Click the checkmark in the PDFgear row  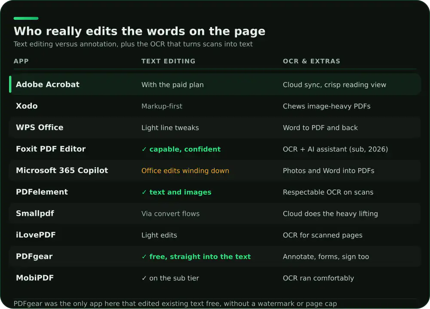[x=144, y=257]
